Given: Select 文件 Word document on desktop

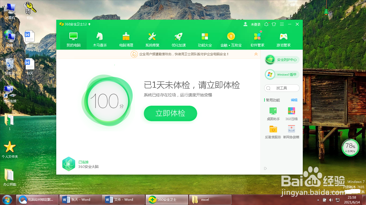Looking at the screenshot, I should click(x=30, y=39).
